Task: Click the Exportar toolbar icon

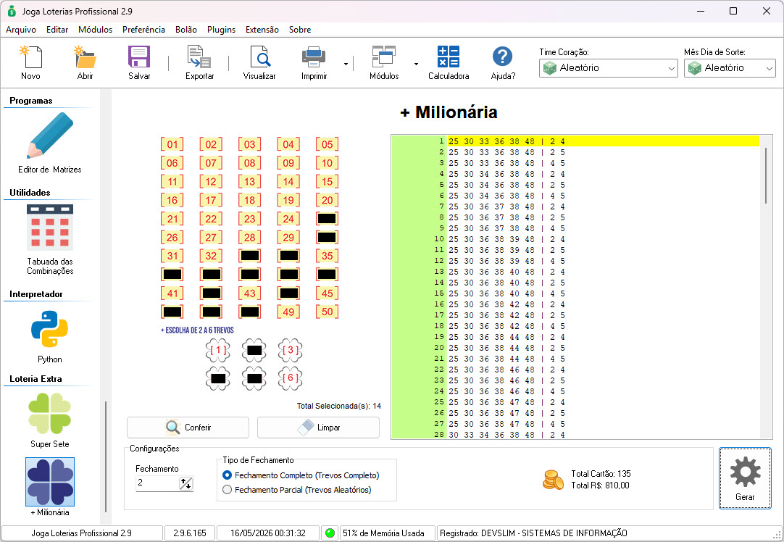Action: click(199, 57)
